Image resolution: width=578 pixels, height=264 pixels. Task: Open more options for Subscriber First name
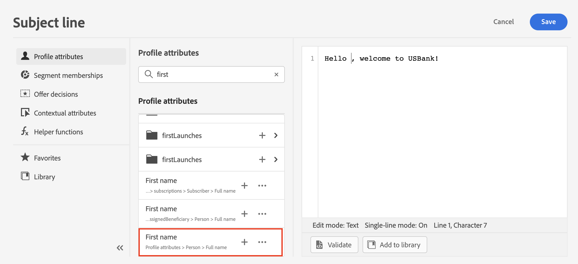pyautogui.click(x=262, y=186)
